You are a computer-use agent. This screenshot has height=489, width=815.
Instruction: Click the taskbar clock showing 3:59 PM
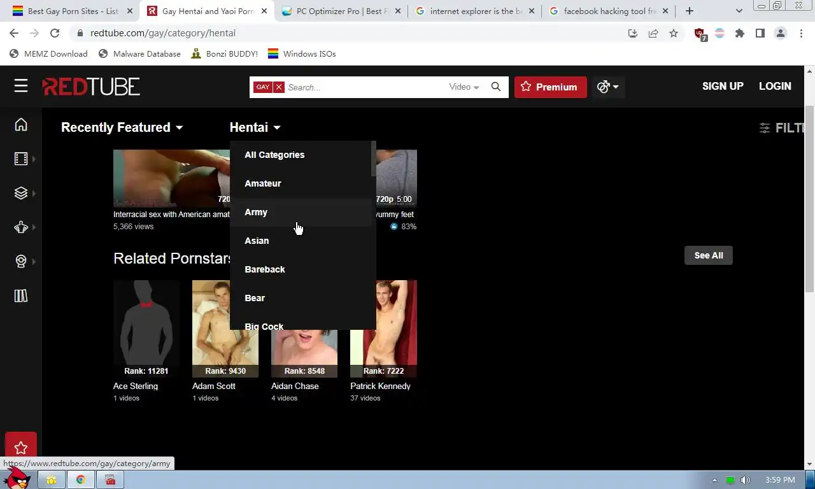[x=780, y=480]
